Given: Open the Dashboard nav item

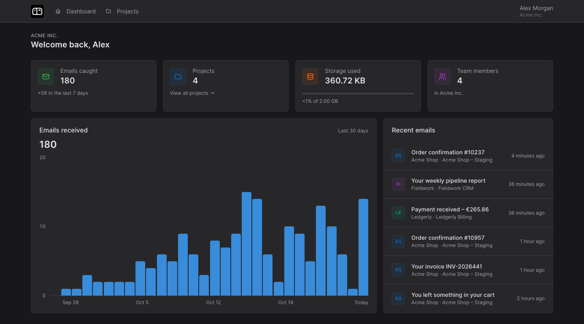Looking at the screenshot, I should (x=75, y=11).
